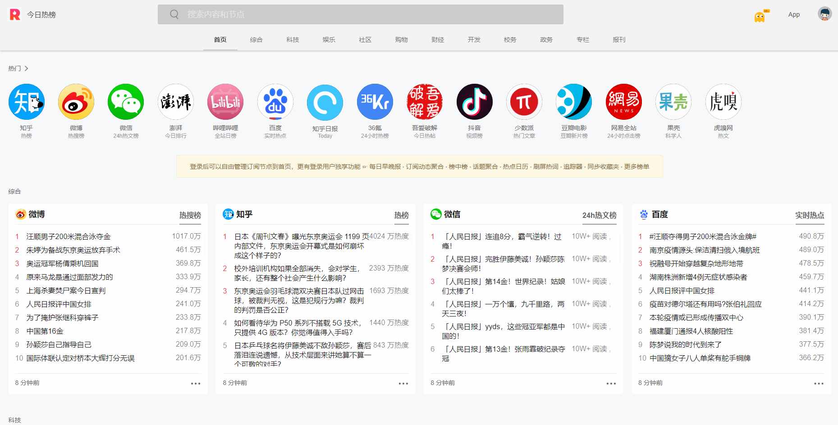Open the 知乎 热榜 icon
Image resolution: width=838 pixels, height=425 pixels.
click(27, 102)
